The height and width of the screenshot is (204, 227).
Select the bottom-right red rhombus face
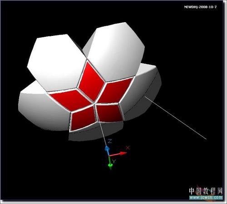coord(110,113)
